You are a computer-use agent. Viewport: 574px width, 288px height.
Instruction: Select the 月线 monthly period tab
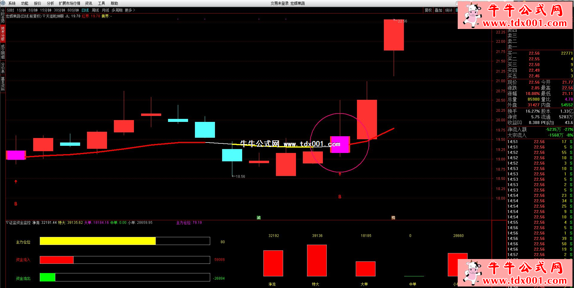coord(106,10)
